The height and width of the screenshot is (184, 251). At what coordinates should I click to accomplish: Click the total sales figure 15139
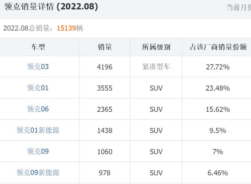pyautogui.click(x=66, y=28)
